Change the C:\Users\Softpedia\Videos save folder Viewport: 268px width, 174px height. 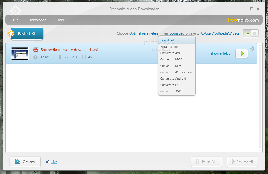(220, 33)
